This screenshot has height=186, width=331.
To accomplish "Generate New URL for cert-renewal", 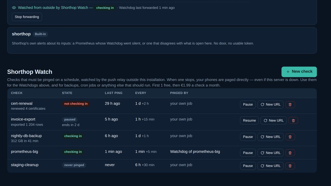I will coord(270,104).
